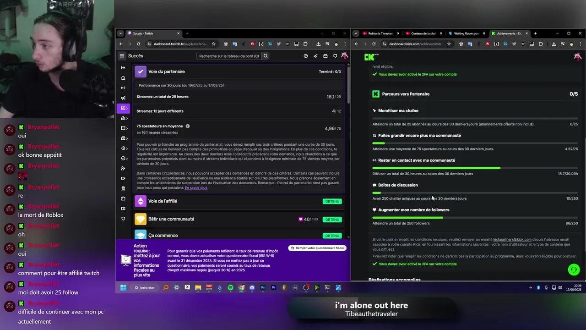Reload the Kick achievements page

point(374,44)
